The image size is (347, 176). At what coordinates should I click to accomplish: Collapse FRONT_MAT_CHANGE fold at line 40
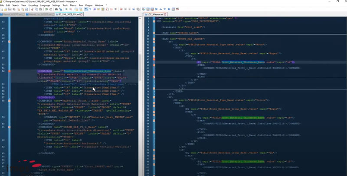pos(154,39)
